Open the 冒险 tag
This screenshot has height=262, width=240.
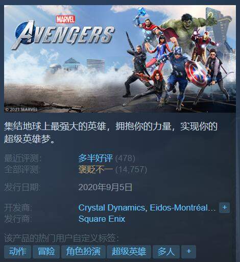(46, 251)
